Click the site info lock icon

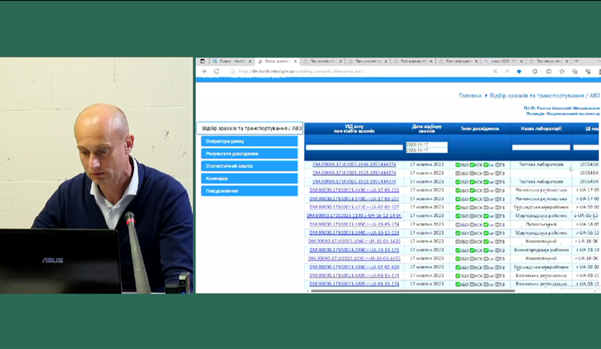pos(232,71)
